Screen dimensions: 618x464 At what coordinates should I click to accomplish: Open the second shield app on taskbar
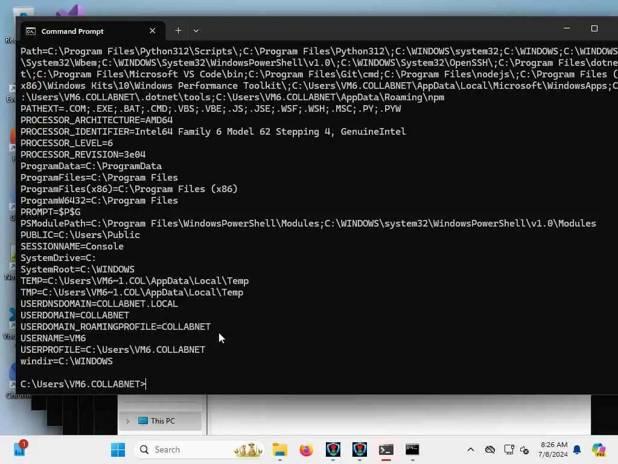(360, 449)
